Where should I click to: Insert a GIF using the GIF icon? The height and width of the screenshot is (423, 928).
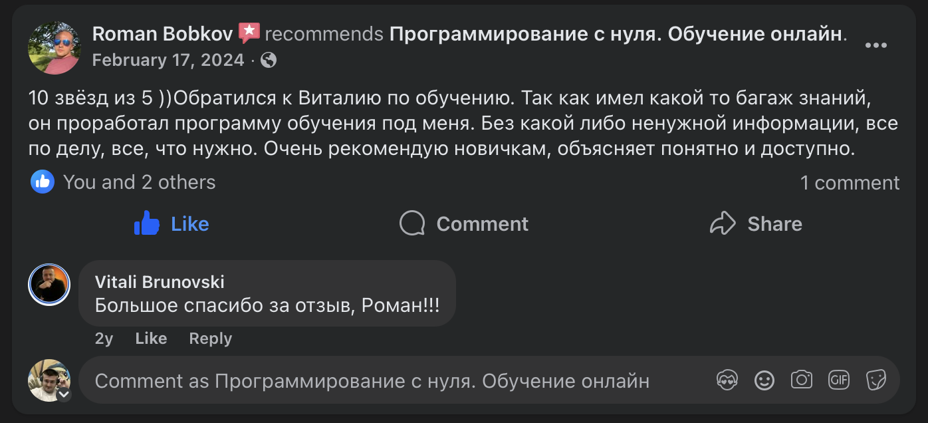pyautogui.click(x=838, y=380)
